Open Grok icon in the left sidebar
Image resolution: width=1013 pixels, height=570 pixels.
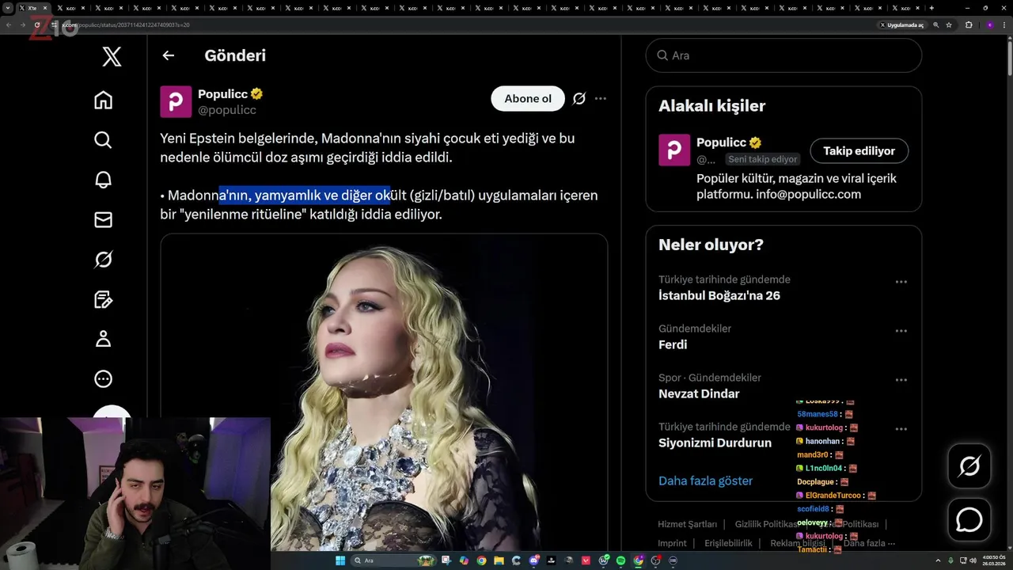103,260
